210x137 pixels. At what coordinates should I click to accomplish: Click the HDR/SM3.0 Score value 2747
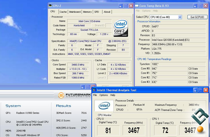coord(84,128)
